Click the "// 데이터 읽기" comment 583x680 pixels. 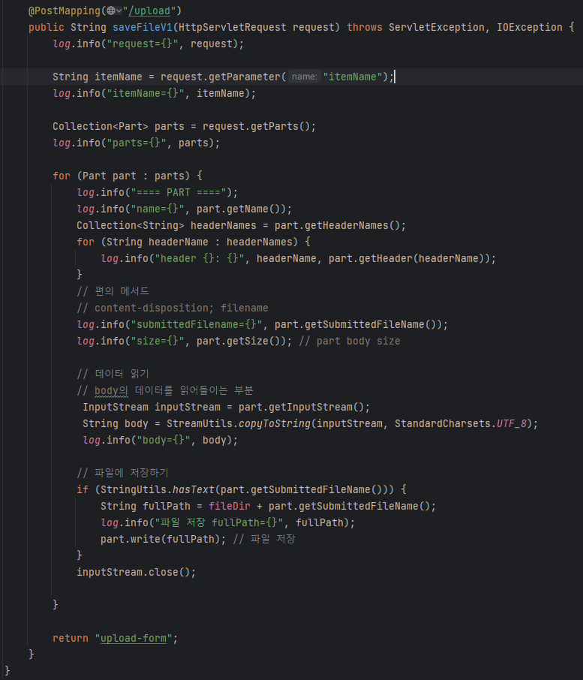(x=113, y=374)
